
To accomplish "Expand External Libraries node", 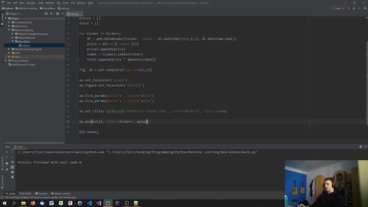I will (6, 60).
